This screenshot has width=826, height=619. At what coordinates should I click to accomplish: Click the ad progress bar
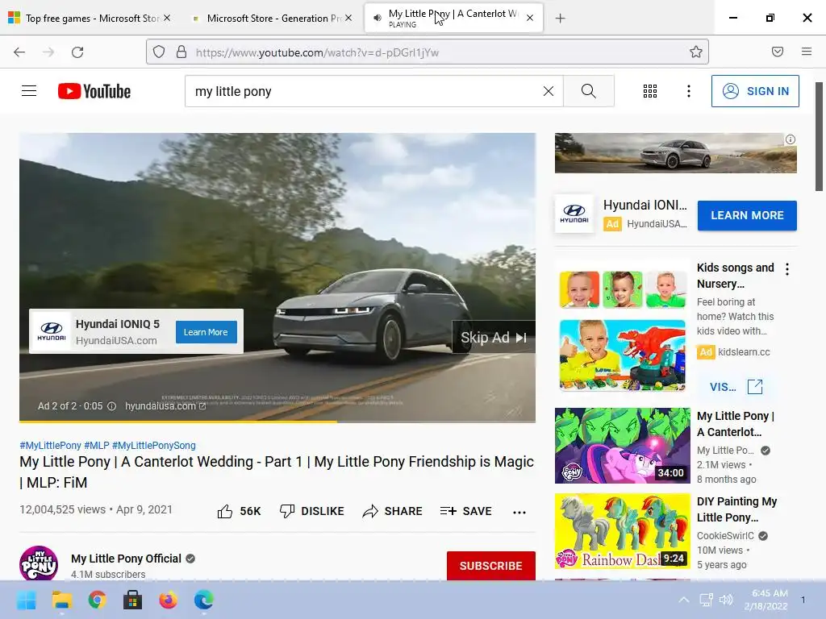[277, 421]
